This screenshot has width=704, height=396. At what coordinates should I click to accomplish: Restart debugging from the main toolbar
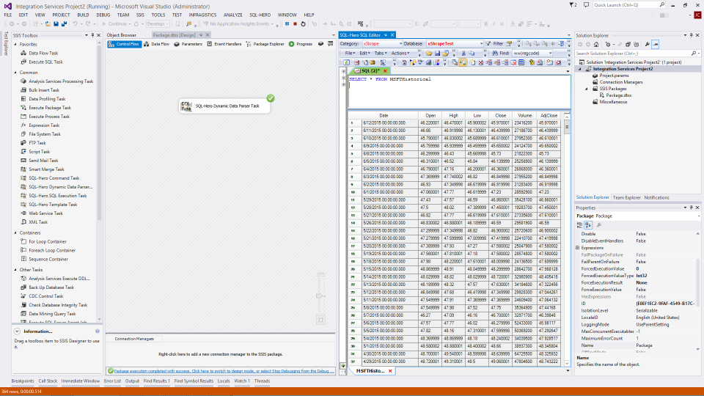point(304,23)
